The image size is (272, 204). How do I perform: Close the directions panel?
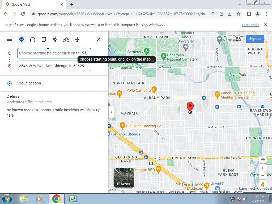tap(99, 39)
